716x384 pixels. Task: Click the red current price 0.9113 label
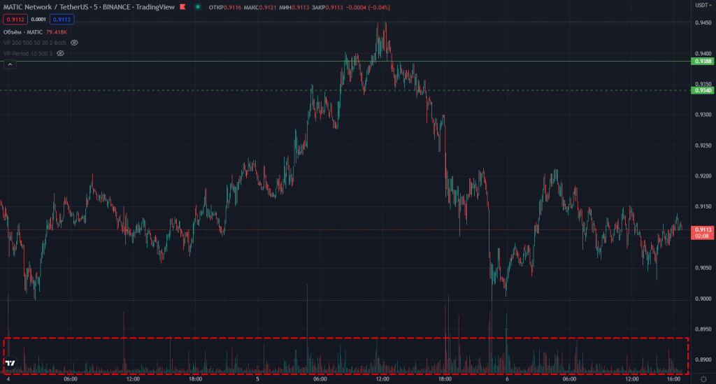coord(703,232)
